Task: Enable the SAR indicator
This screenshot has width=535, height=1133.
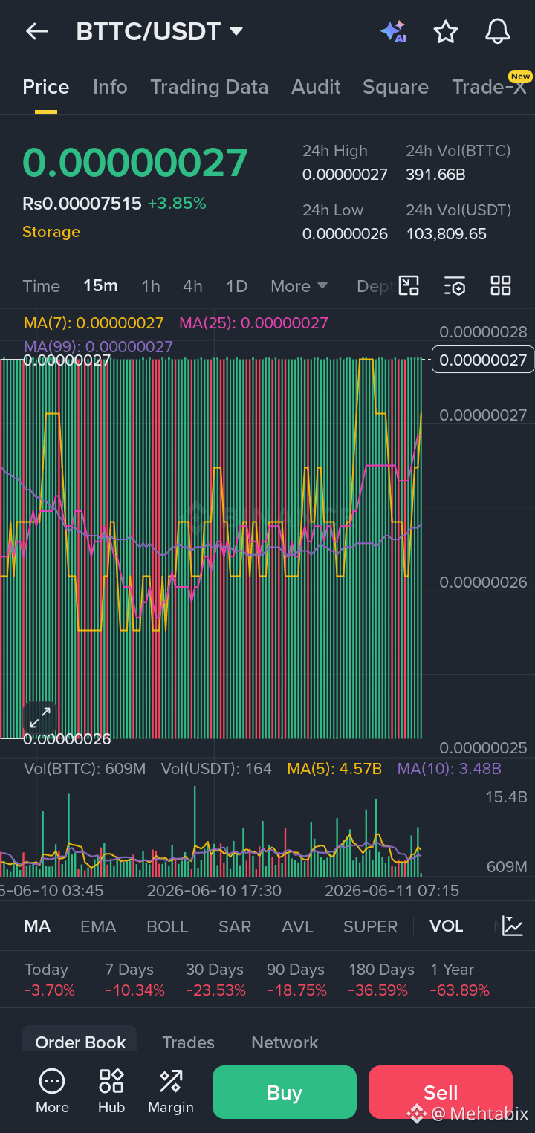Action: click(235, 926)
